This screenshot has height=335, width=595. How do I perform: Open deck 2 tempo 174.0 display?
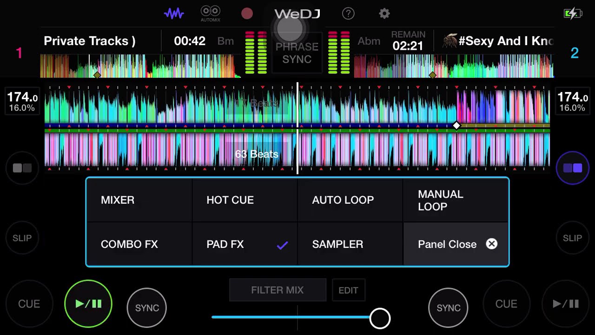click(x=572, y=101)
